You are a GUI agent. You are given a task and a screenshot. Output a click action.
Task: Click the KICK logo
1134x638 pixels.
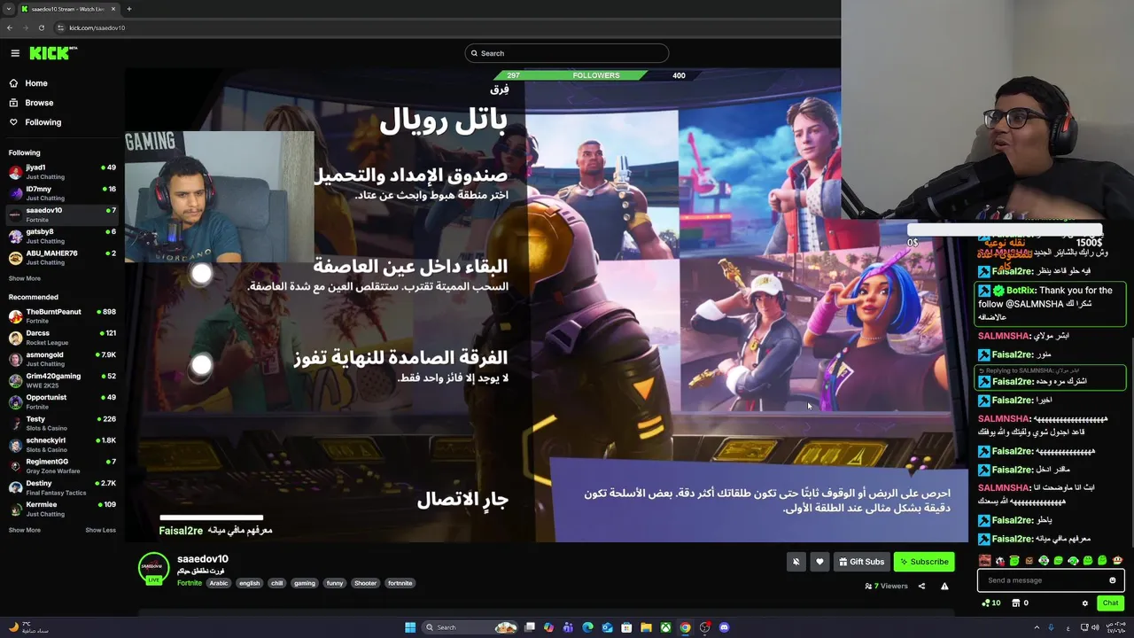coord(53,53)
